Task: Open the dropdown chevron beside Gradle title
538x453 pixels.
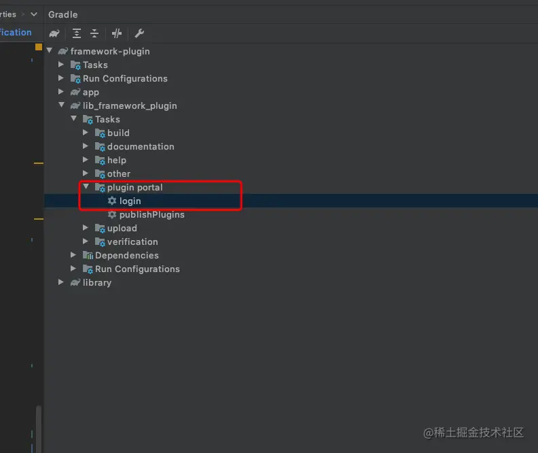Action: click(34, 14)
